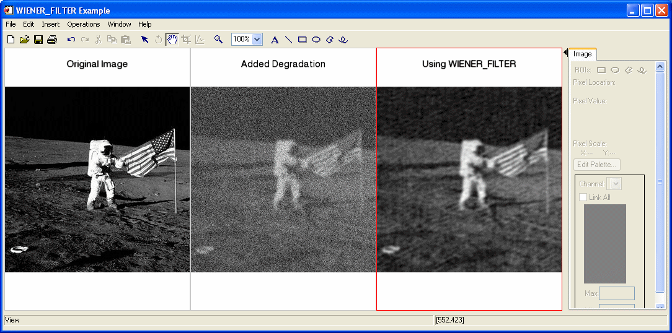The image size is (672, 333).
Task: Click the 'Pixel Location:' label
Action: [x=594, y=82]
